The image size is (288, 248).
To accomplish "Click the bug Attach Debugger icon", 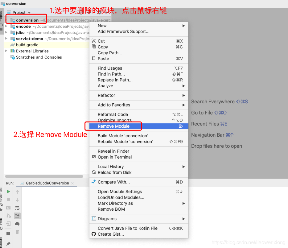I will [8, 216].
